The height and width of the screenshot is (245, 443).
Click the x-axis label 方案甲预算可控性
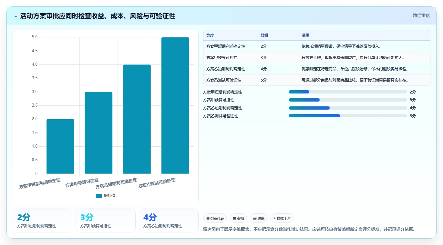(82, 183)
